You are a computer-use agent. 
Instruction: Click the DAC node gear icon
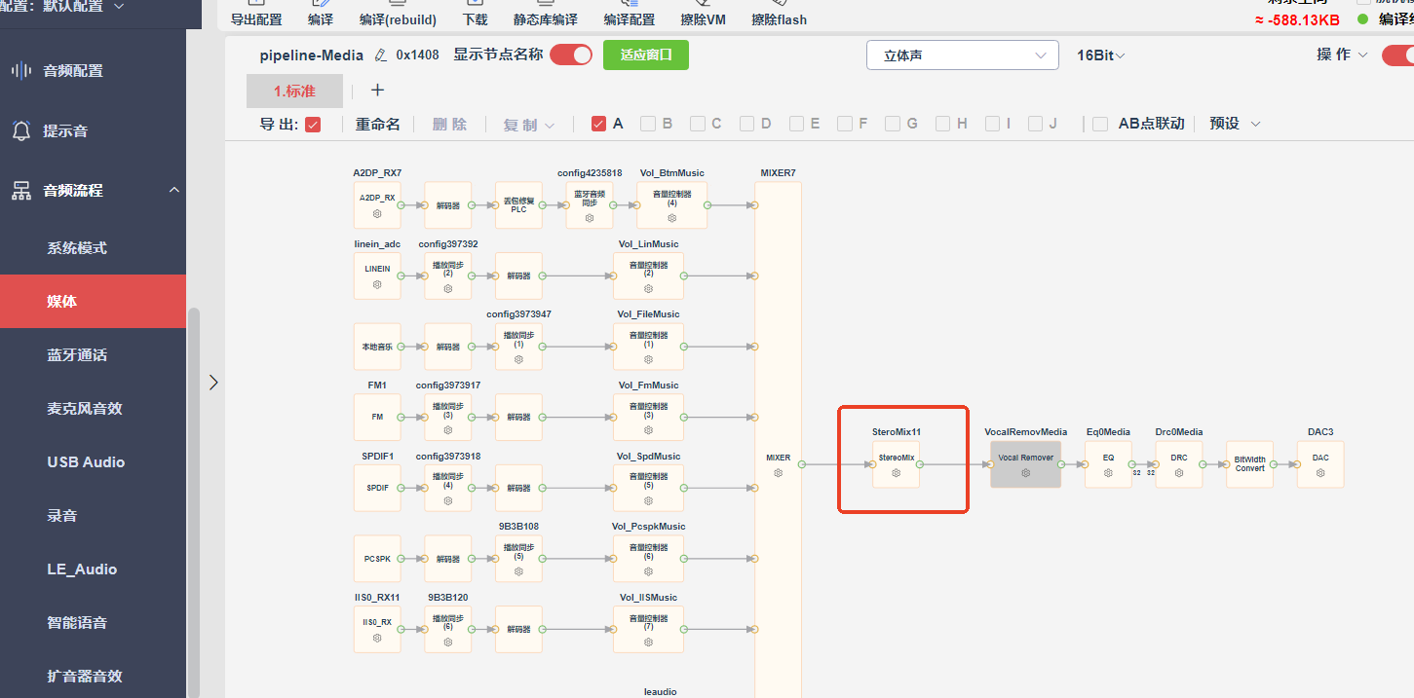1320,473
